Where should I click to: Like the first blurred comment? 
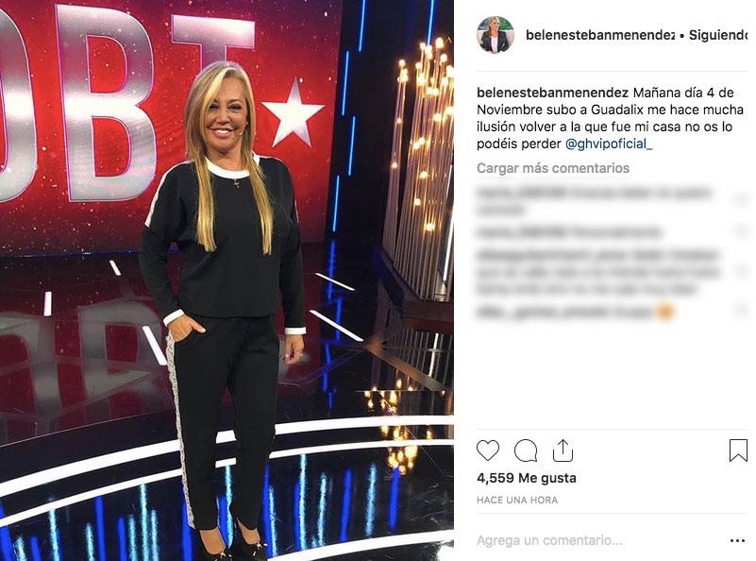741,200
